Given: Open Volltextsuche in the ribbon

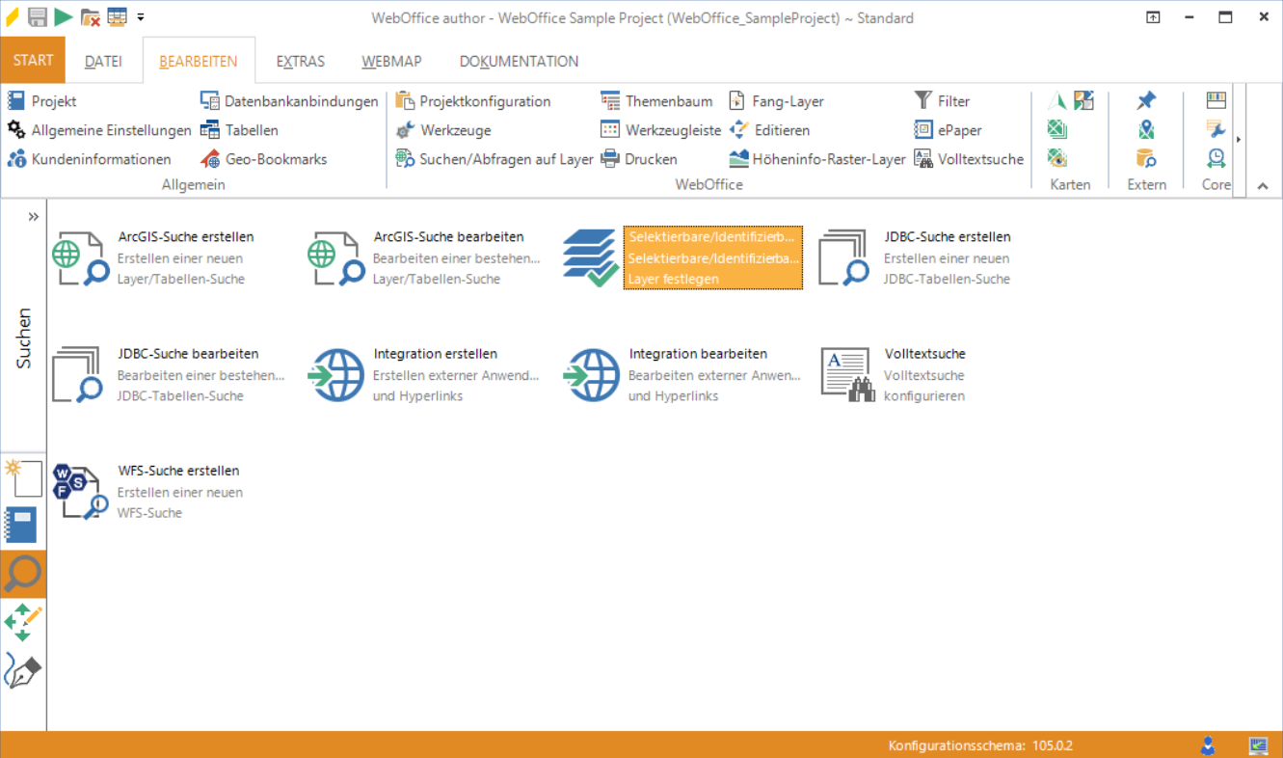Looking at the screenshot, I should click(x=969, y=159).
